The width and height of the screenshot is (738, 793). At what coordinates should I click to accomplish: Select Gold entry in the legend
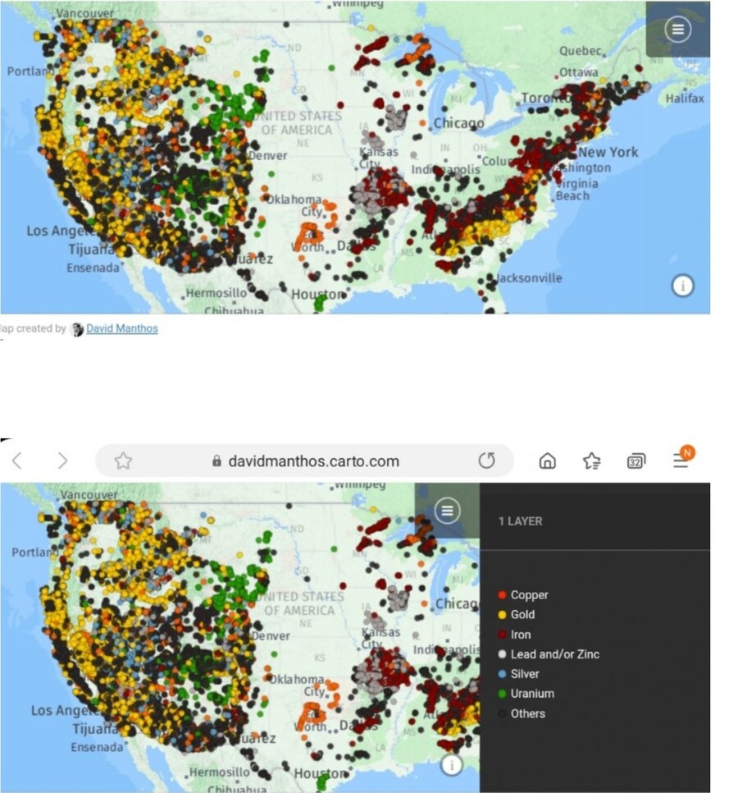(x=522, y=614)
